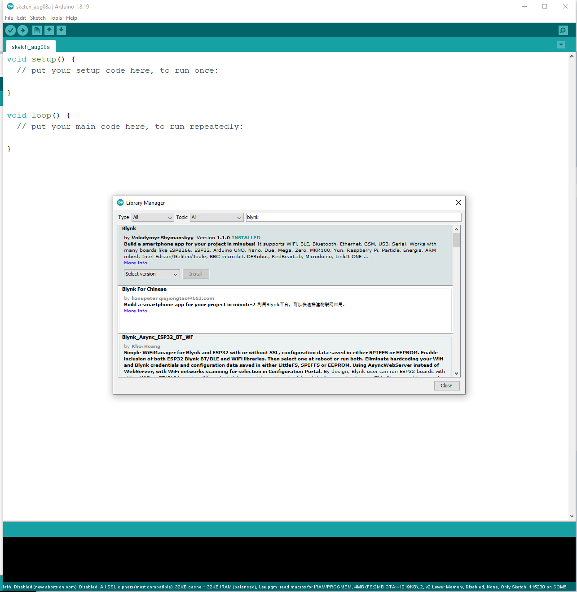The image size is (577, 592).
Task: Open More info link for Blynk For Chinese
Action: pos(136,311)
